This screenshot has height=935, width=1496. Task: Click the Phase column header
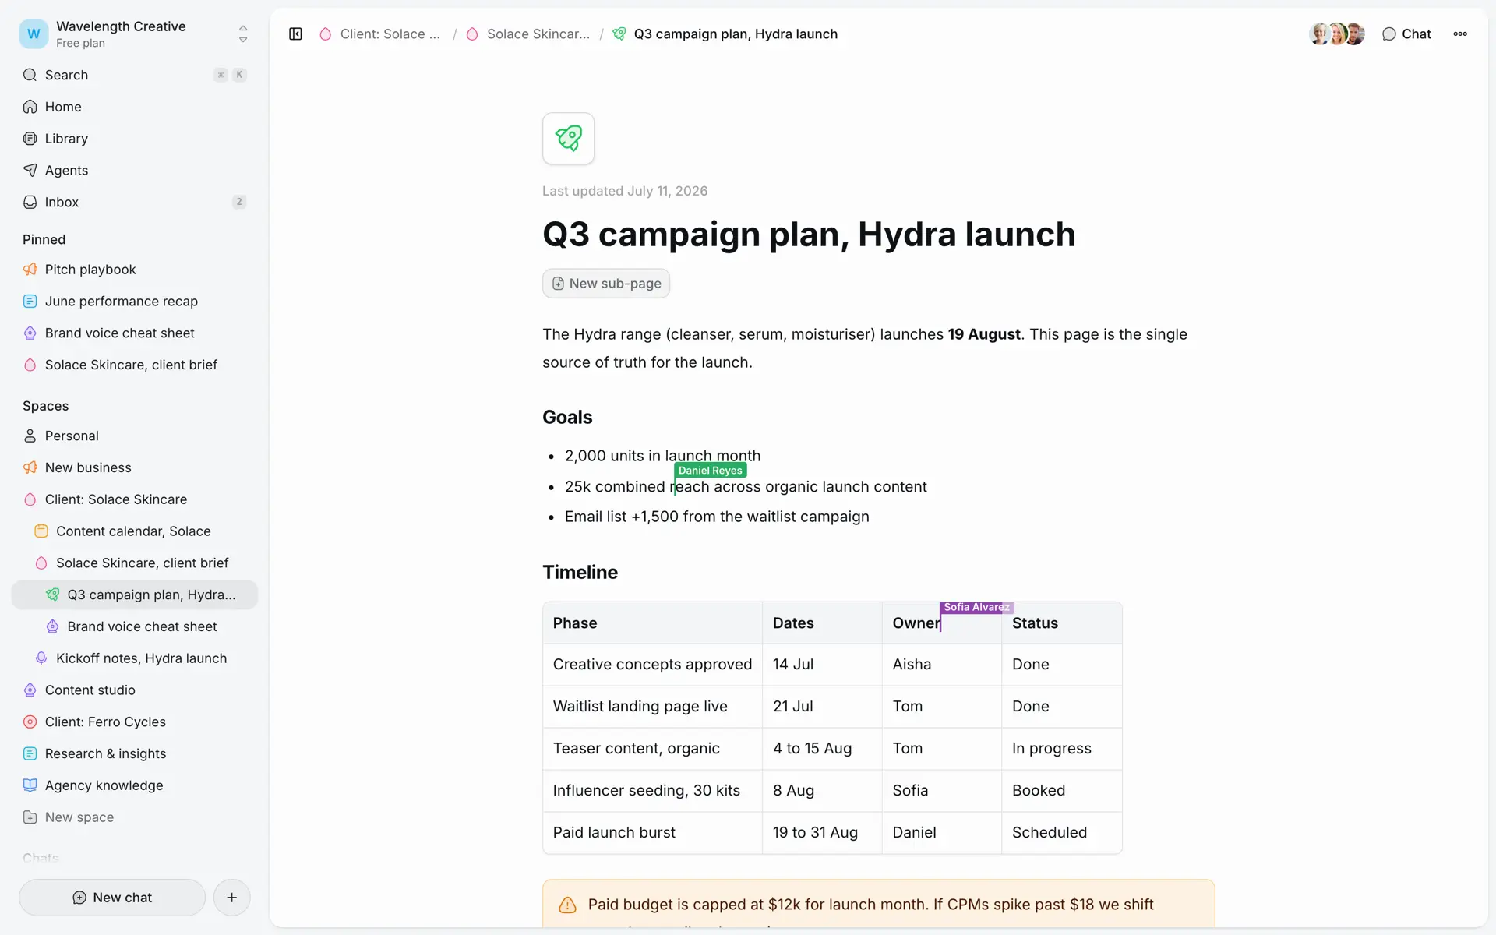click(653, 623)
